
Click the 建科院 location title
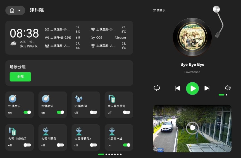pos(37,10)
